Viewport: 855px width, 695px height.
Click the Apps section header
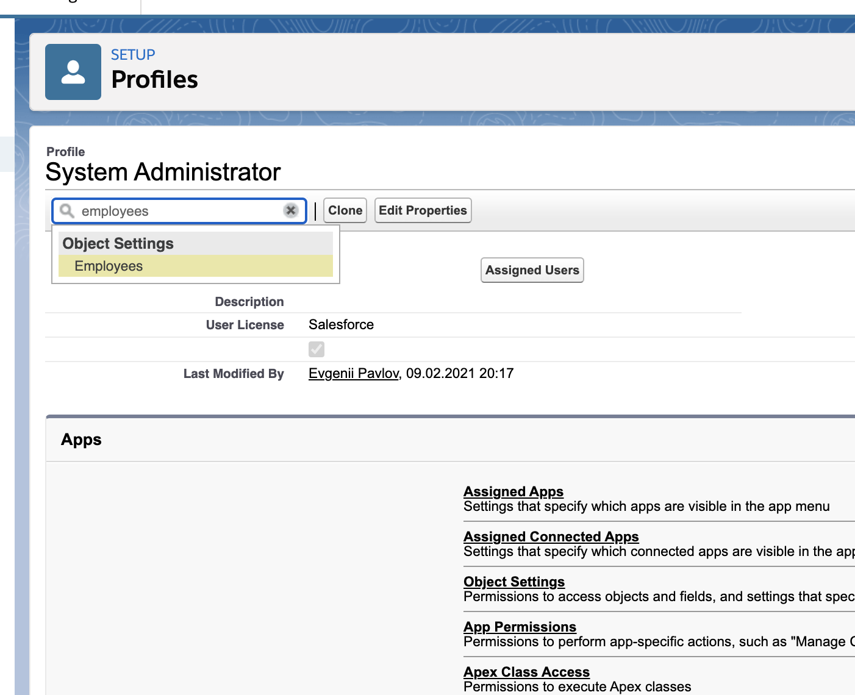[x=81, y=440]
